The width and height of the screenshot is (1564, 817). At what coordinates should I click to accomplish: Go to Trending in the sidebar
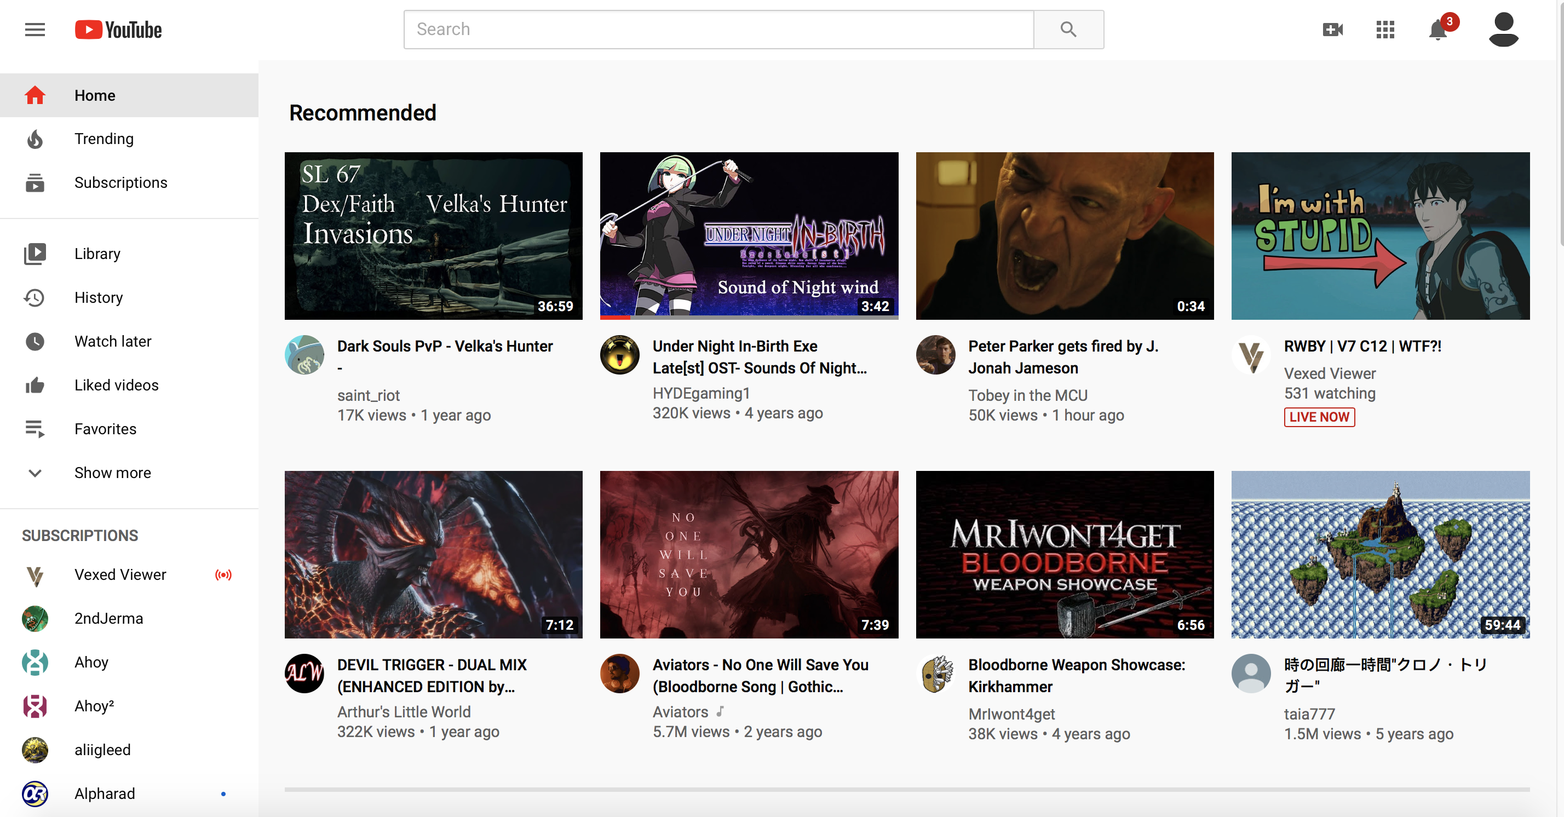129,139
